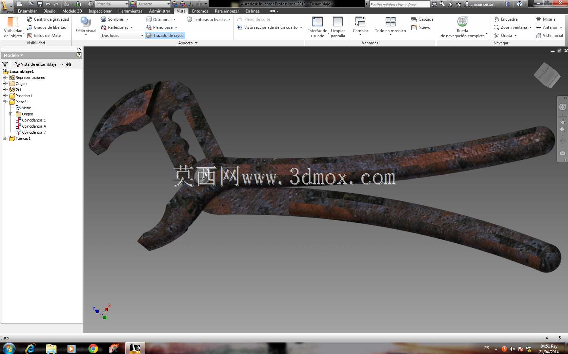The height and width of the screenshot is (354, 568).
Task: Click the Save icon in quick access toolbar
Action: pyautogui.click(x=40, y=4)
